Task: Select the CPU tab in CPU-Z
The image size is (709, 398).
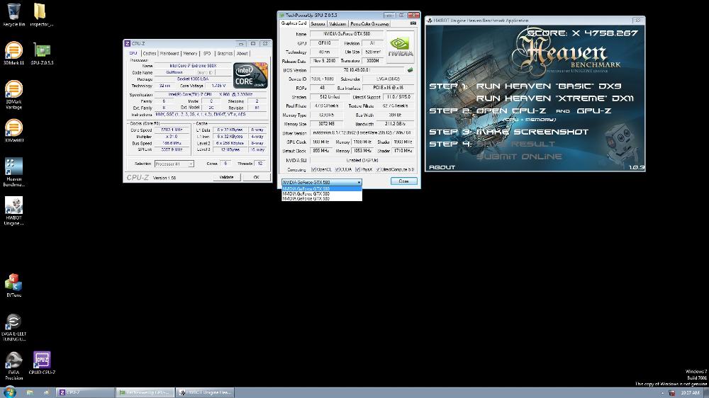Action: pyautogui.click(x=133, y=53)
